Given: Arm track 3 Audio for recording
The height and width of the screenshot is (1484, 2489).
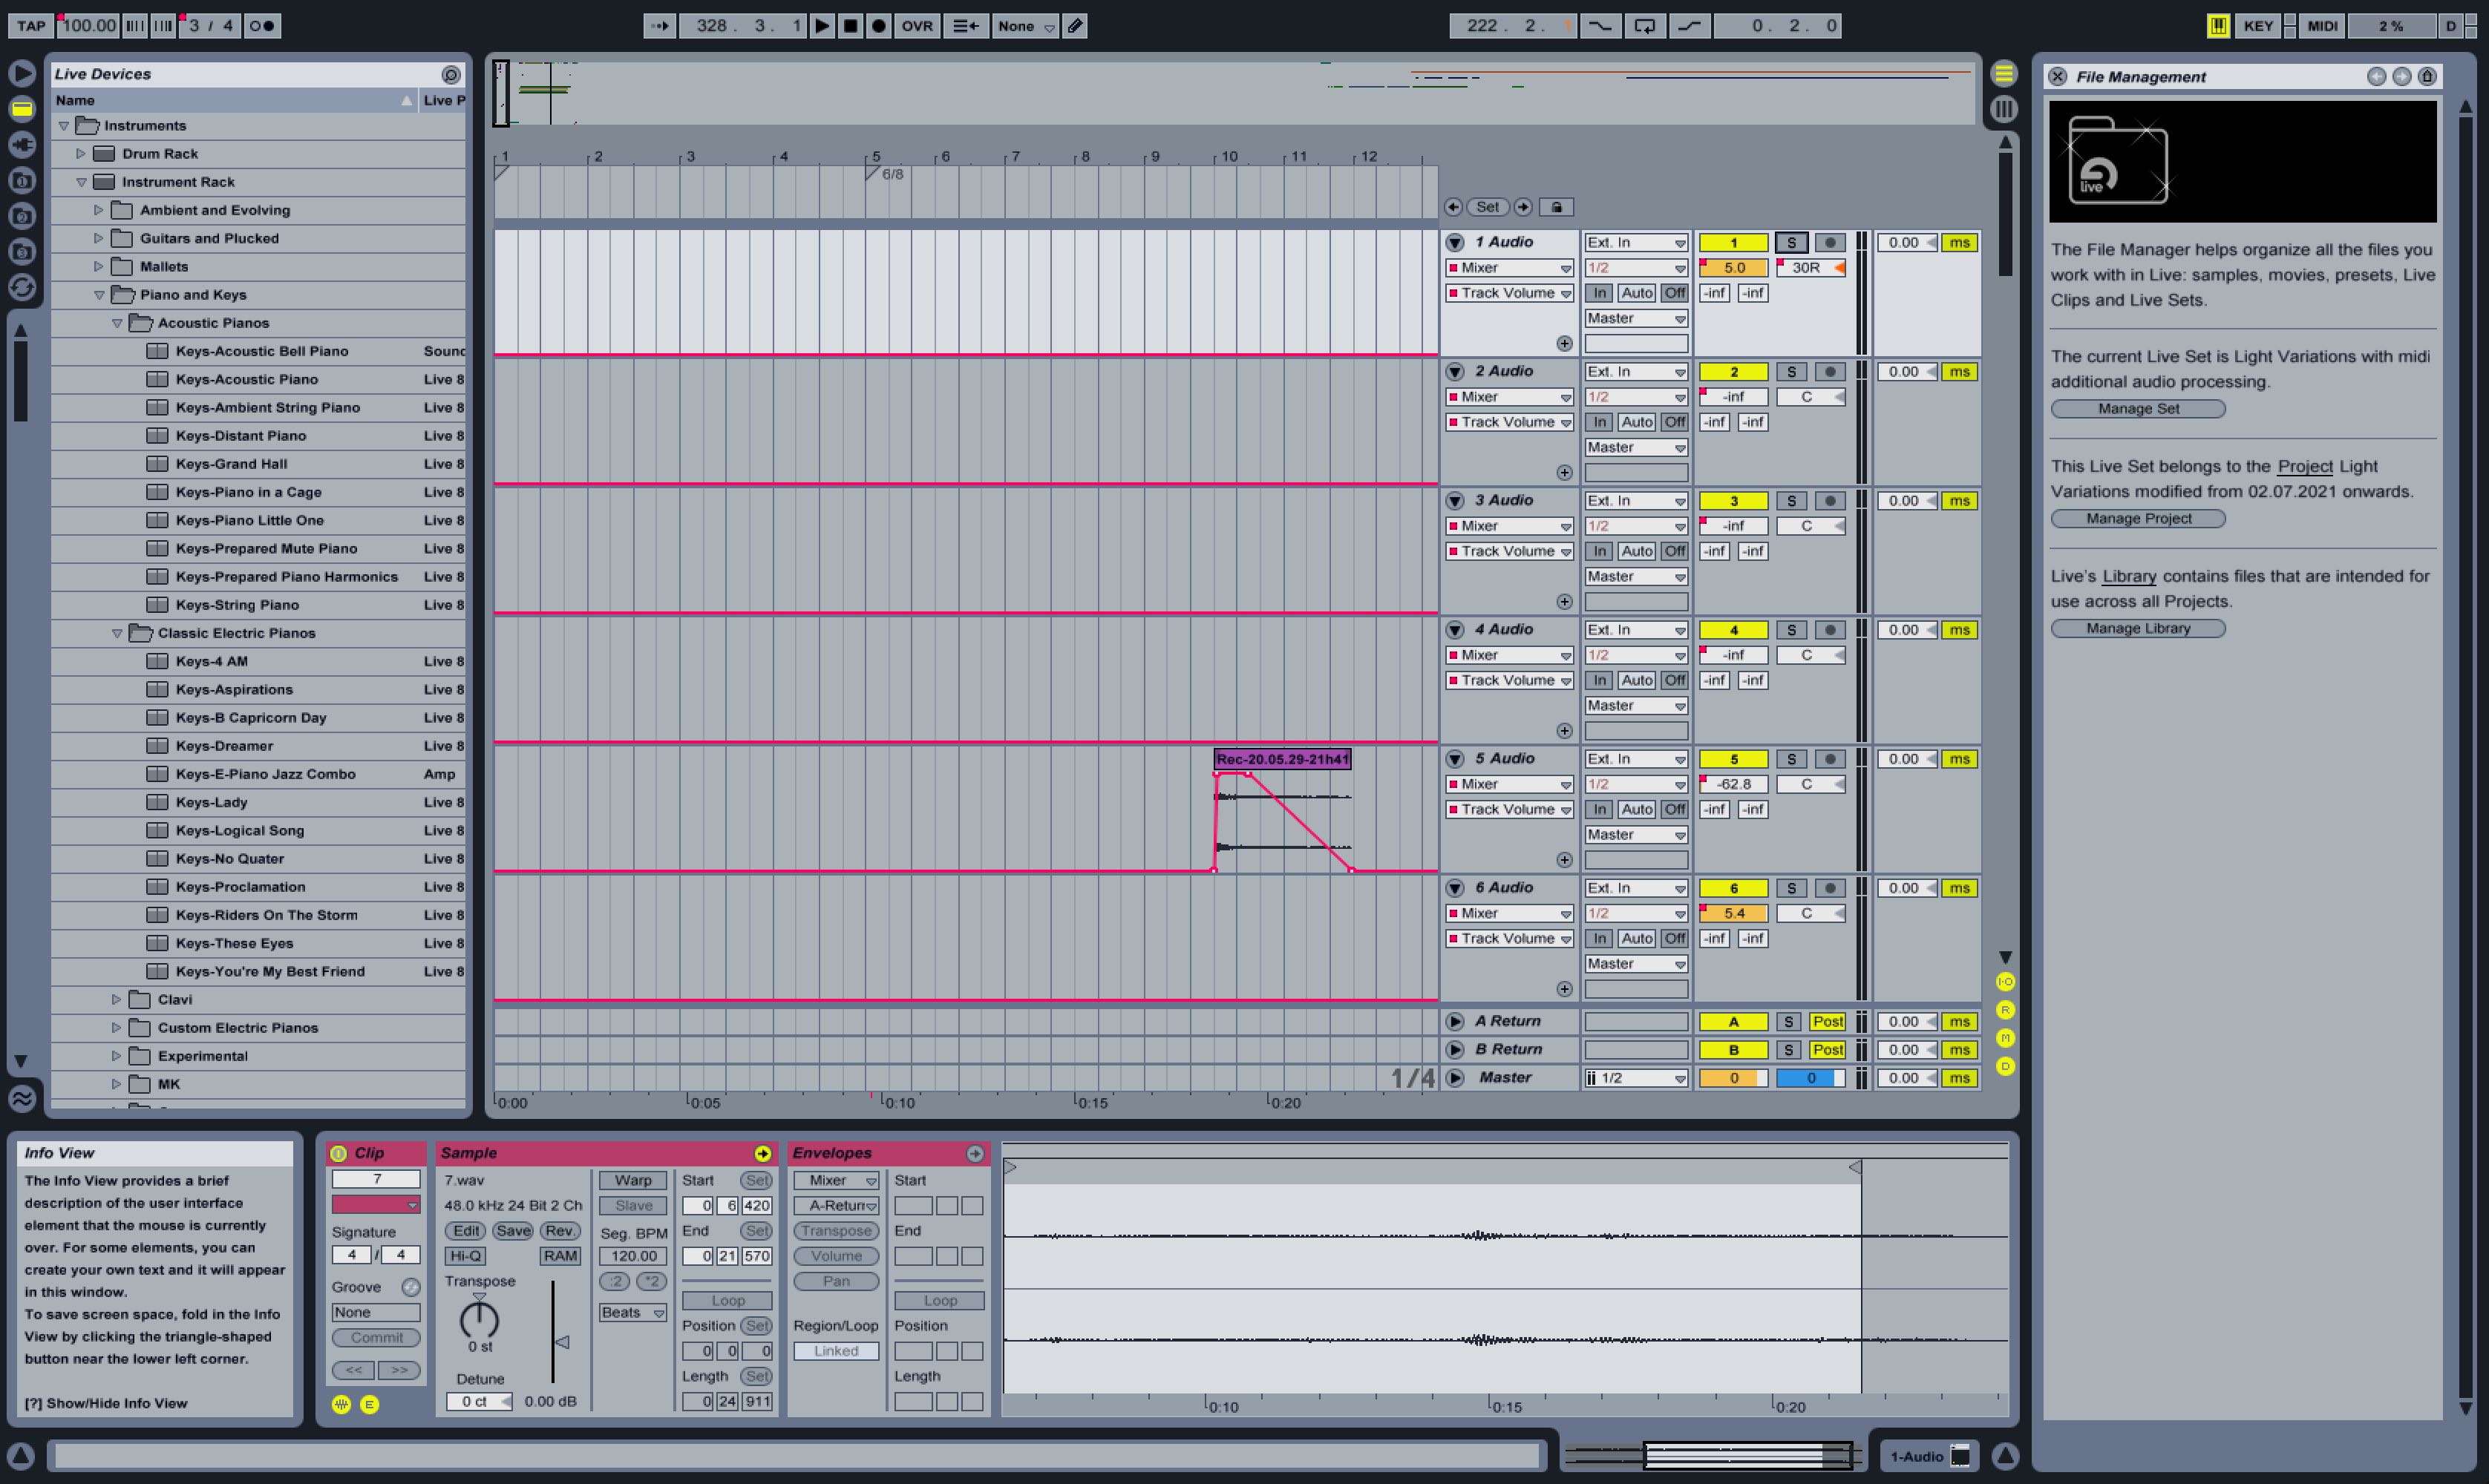Looking at the screenshot, I should [1830, 501].
